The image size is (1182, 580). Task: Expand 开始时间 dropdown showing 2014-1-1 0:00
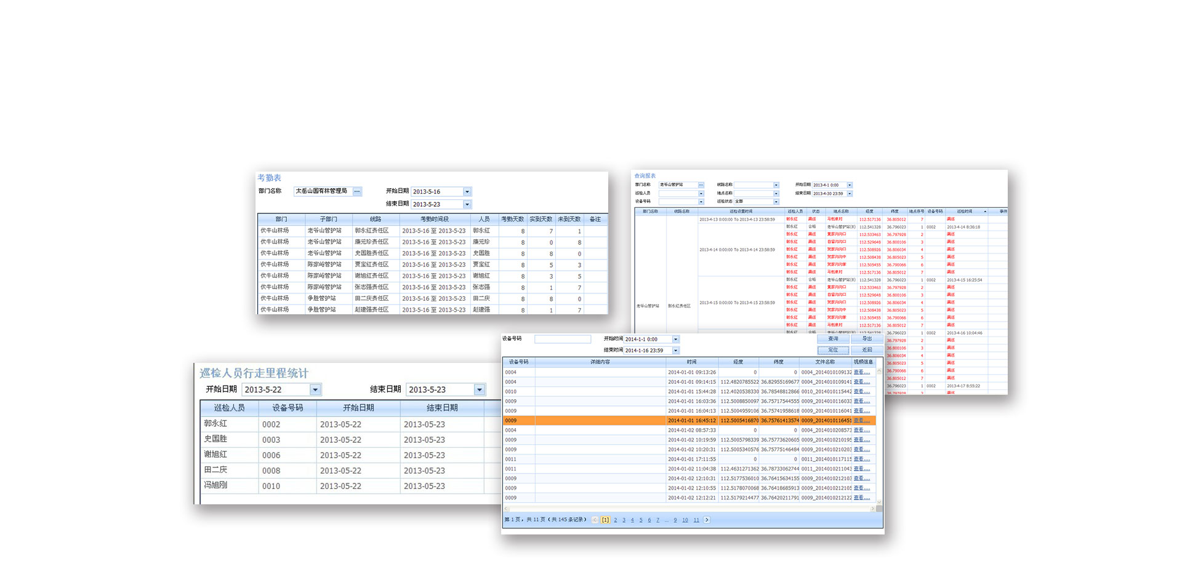pyautogui.click(x=675, y=340)
